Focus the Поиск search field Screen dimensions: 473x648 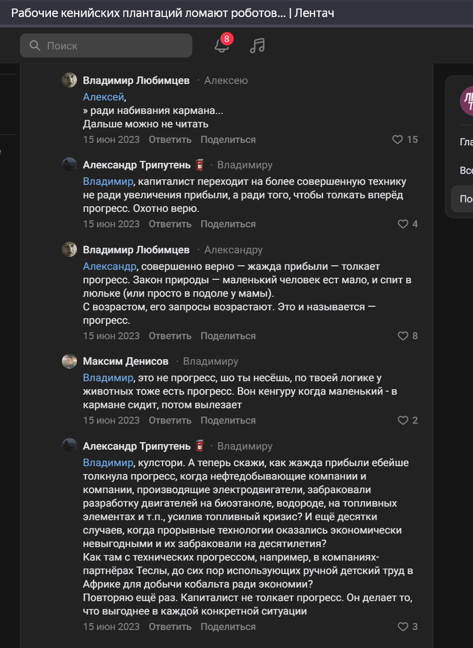pyautogui.click(x=106, y=45)
